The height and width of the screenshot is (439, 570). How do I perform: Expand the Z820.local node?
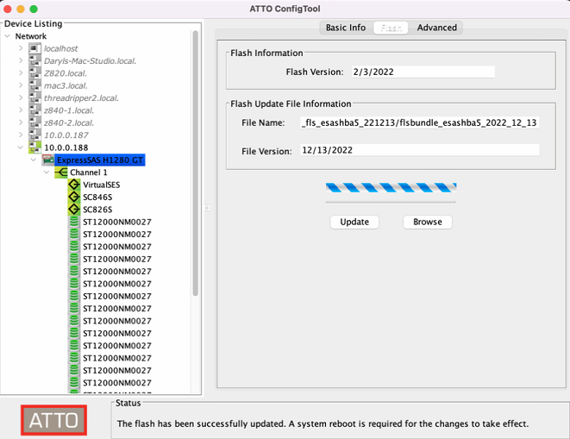[21, 73]
